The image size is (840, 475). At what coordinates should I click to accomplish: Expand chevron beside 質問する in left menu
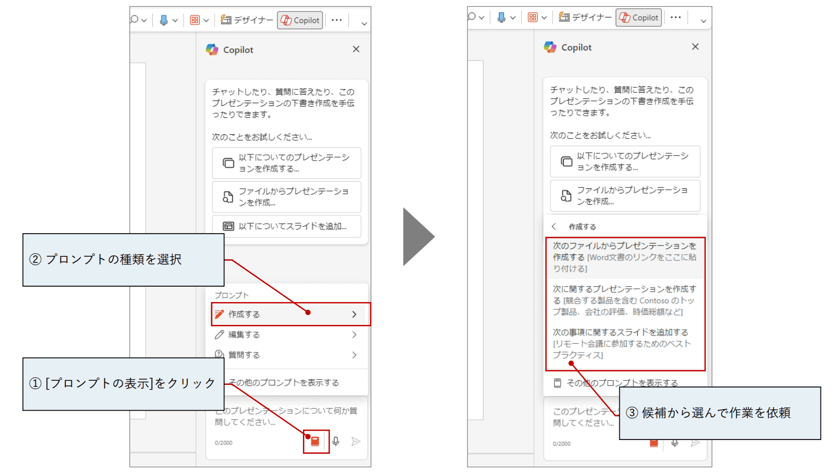coord(354,355)
